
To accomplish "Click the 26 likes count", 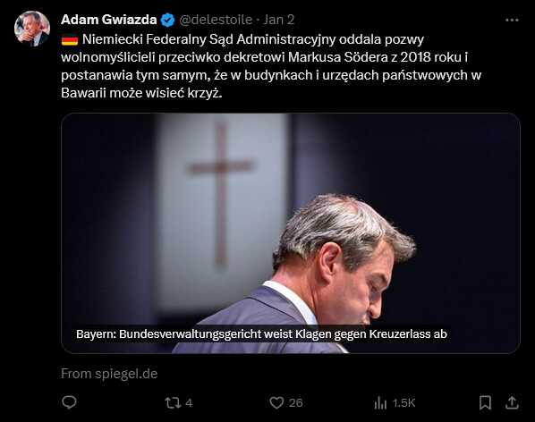I will [x=296, y=403].
